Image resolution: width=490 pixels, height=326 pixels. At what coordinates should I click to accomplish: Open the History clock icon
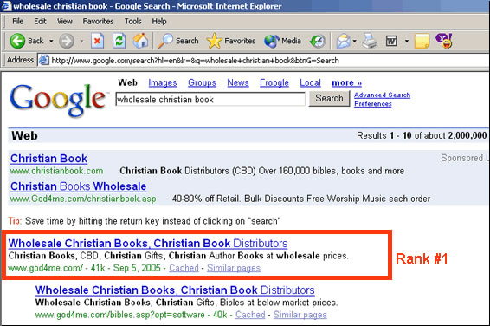318,41
